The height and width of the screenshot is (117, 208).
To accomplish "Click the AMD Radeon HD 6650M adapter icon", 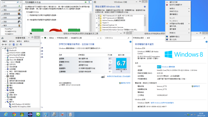I will click(10, 104).
